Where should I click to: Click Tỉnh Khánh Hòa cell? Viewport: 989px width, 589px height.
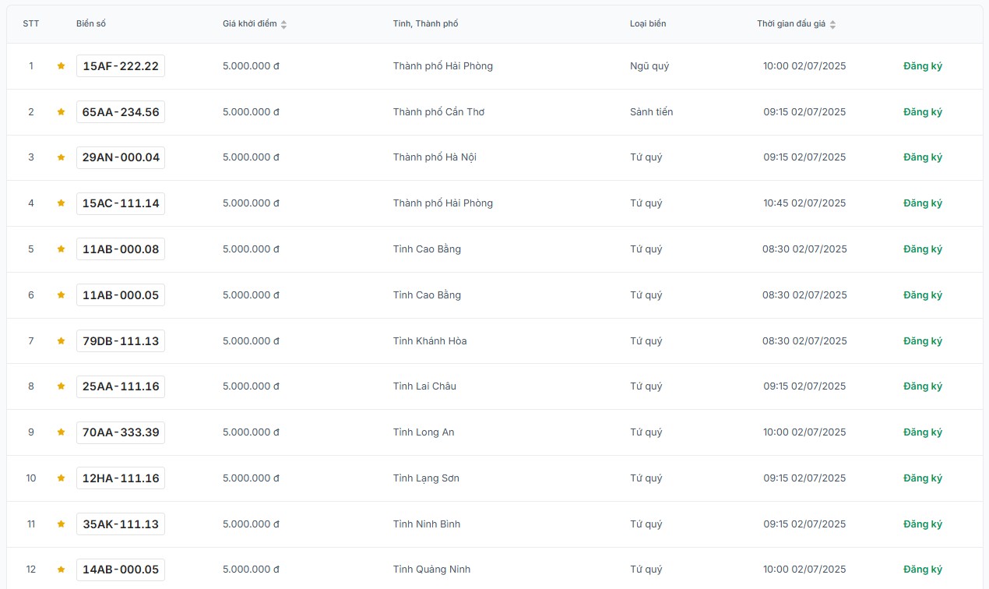tap(430, 341)
